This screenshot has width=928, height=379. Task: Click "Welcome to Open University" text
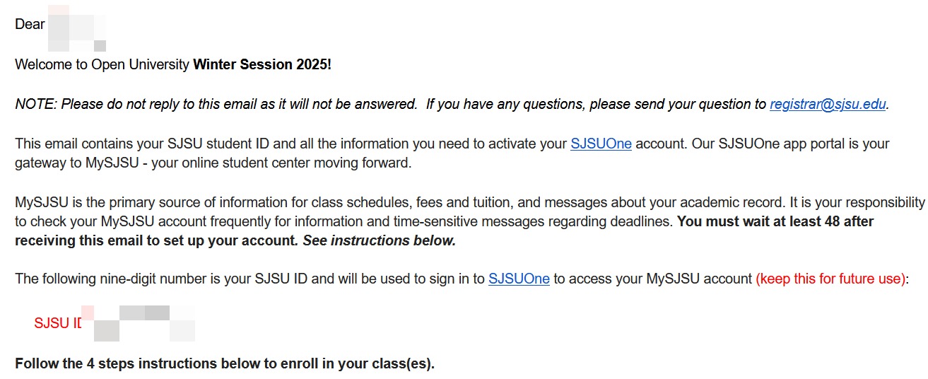pos(102,65)
